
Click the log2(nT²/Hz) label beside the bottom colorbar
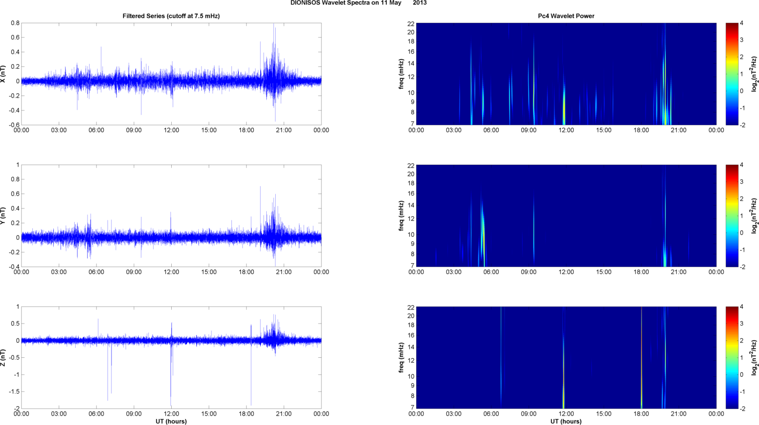pos(755,358)
